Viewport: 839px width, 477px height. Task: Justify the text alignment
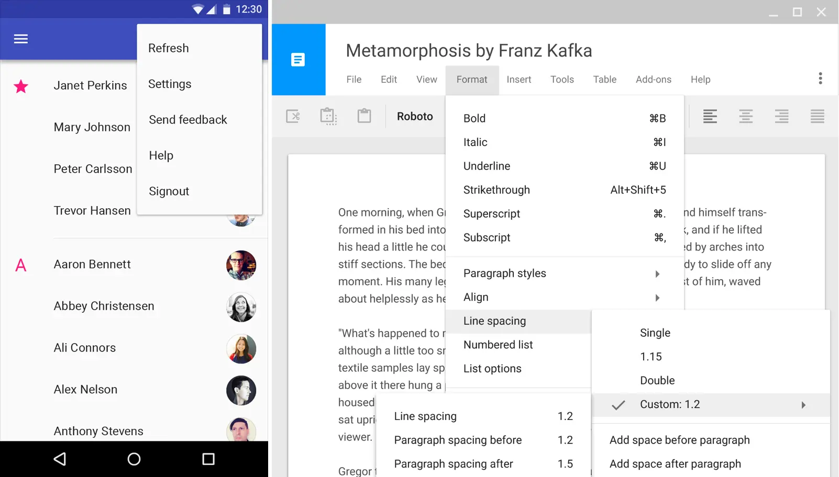pos(818,116)
